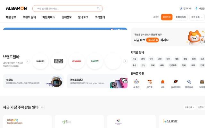Open the F.A.MOST job card
Viewport: 205px width, 128px height.
[182, 122]
